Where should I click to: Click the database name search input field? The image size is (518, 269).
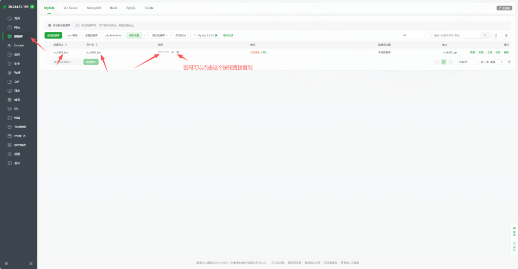pos(456,35)
